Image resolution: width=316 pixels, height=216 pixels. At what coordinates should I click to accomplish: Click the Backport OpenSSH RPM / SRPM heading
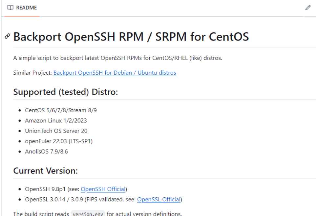131,37
